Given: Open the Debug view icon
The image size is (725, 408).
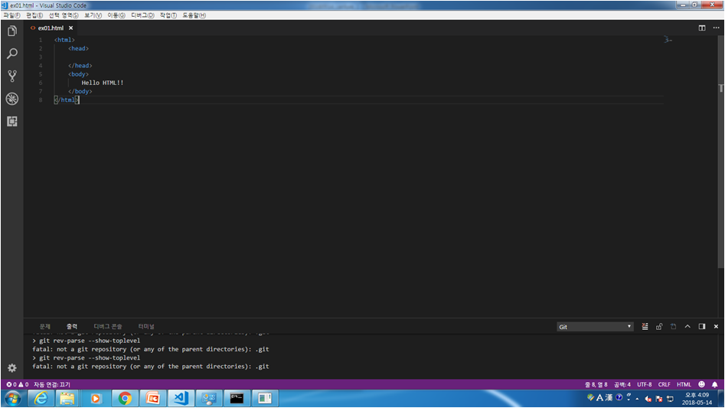Looking at the screenshot, I should pyautogui.click(x=12, y=99).
